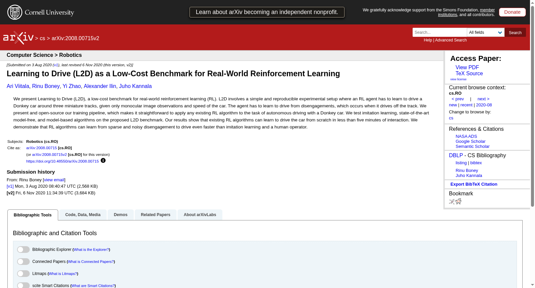
Task: Open the recent listings link
Action: click(466, 105)
